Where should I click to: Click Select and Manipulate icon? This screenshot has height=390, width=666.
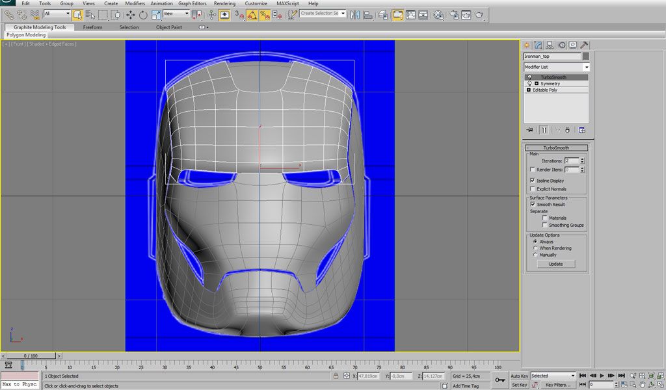click(x=211, y=15)
